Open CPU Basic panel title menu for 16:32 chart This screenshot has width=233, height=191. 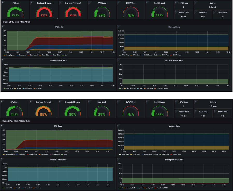(59, 27)
